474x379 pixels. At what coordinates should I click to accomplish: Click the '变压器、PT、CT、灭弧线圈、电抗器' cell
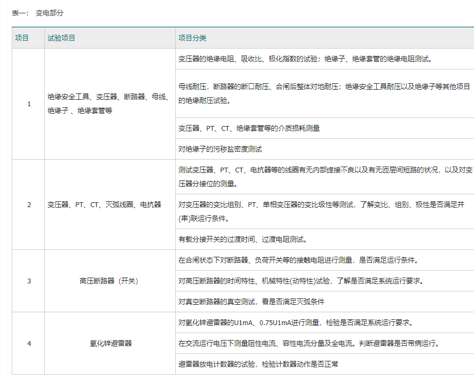pyautogui.click(x=104, y=204)
